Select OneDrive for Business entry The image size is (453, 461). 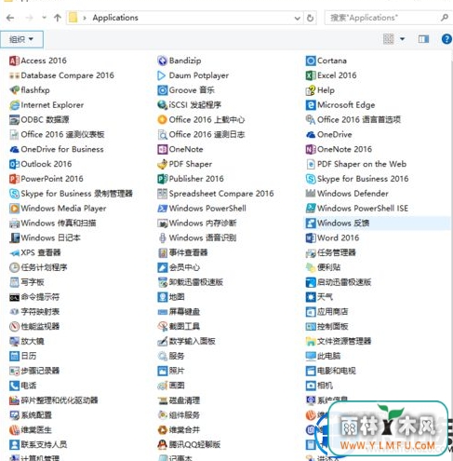(57, 149)
